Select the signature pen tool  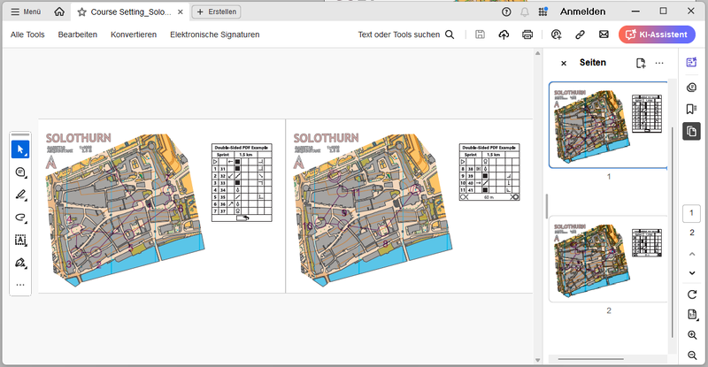click(x=20, y=263)
